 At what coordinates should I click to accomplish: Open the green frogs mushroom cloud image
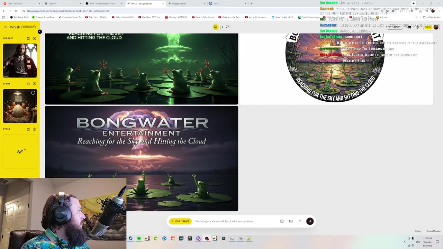coord(142,69)
